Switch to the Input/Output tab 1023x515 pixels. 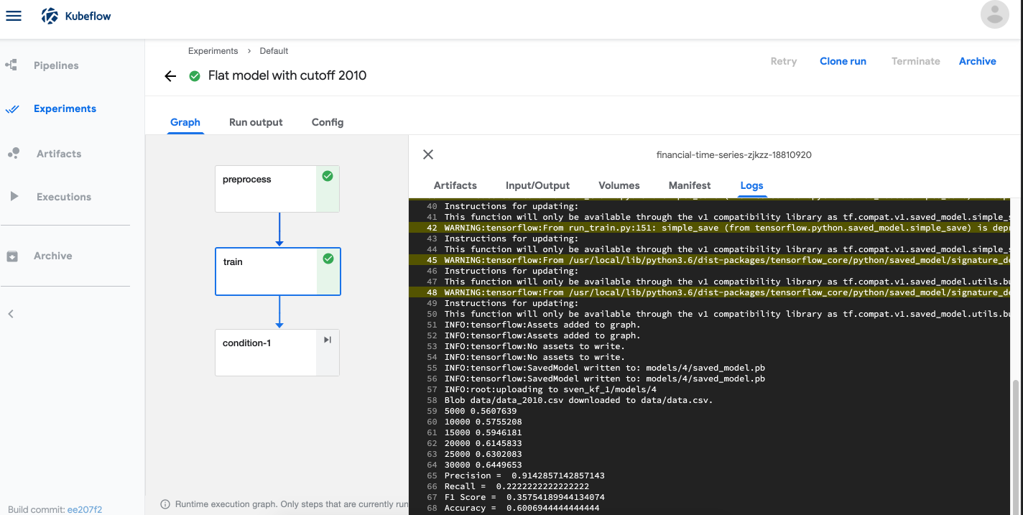point(537,185)
